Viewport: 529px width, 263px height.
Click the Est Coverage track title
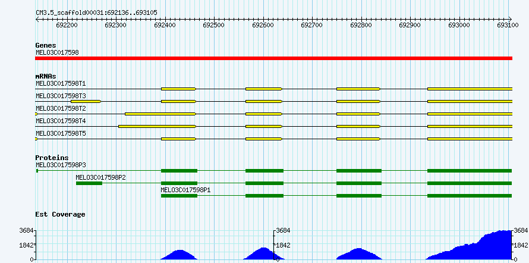(x=60, y=214)
